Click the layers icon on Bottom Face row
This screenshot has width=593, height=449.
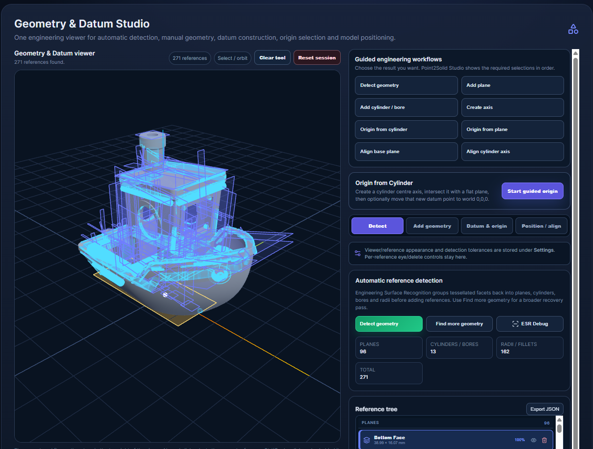click(x=367, y=440)
